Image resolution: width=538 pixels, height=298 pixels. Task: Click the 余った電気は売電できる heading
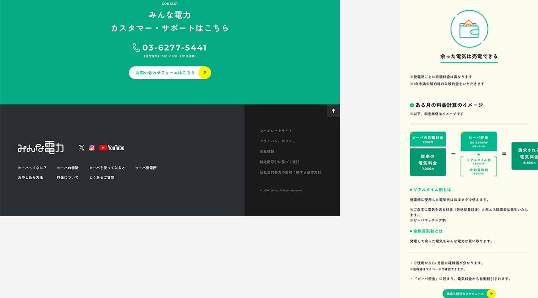coord(469,56)
